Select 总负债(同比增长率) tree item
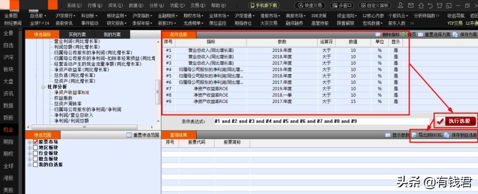Screen dimensions: 478x194 [x=75, y=76]
